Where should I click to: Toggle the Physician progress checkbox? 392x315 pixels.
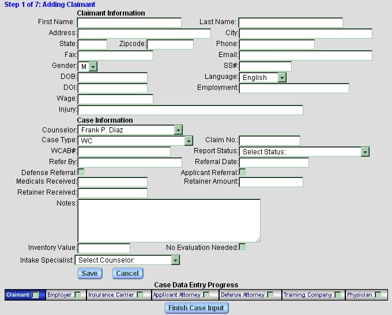tap(378, 295)
